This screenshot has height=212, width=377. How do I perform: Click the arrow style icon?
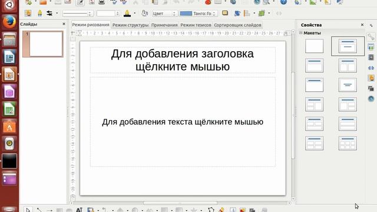[x=49, y=13]
